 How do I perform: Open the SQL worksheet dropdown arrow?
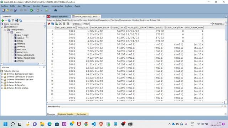tap(50, 10)
